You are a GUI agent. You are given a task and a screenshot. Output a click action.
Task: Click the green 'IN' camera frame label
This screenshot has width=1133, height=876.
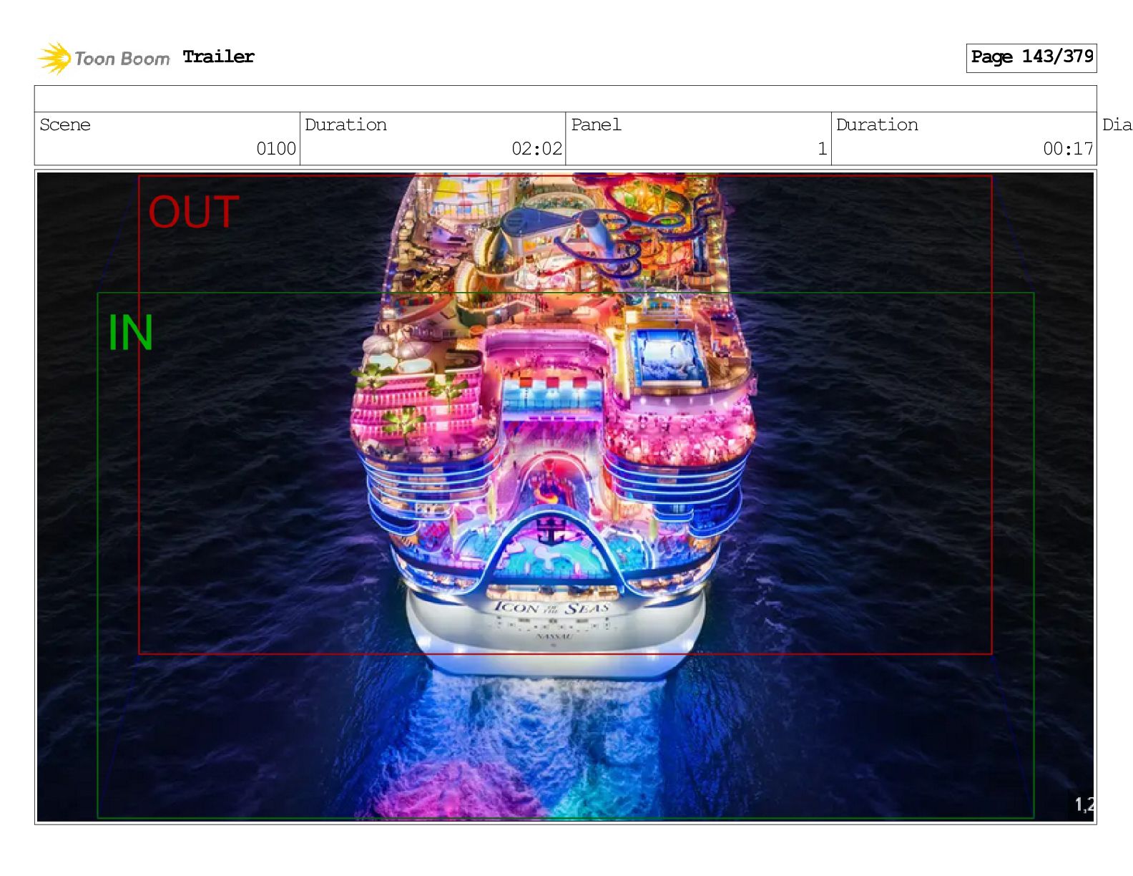tap(130, 333)
